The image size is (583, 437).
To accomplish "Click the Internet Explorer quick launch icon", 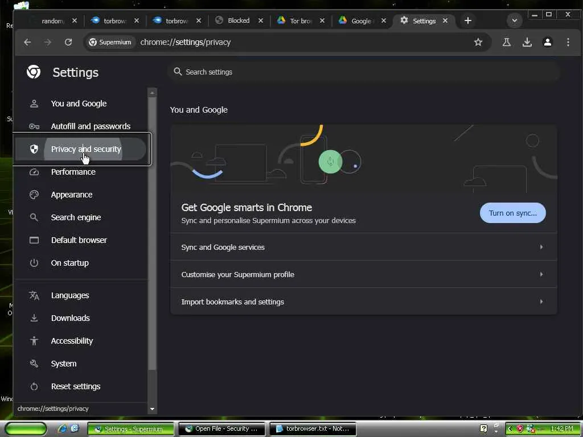I will coord(61,428).
